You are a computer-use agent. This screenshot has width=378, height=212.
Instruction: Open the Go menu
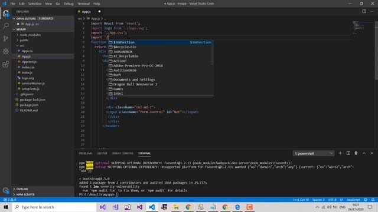tap(58, 4)
